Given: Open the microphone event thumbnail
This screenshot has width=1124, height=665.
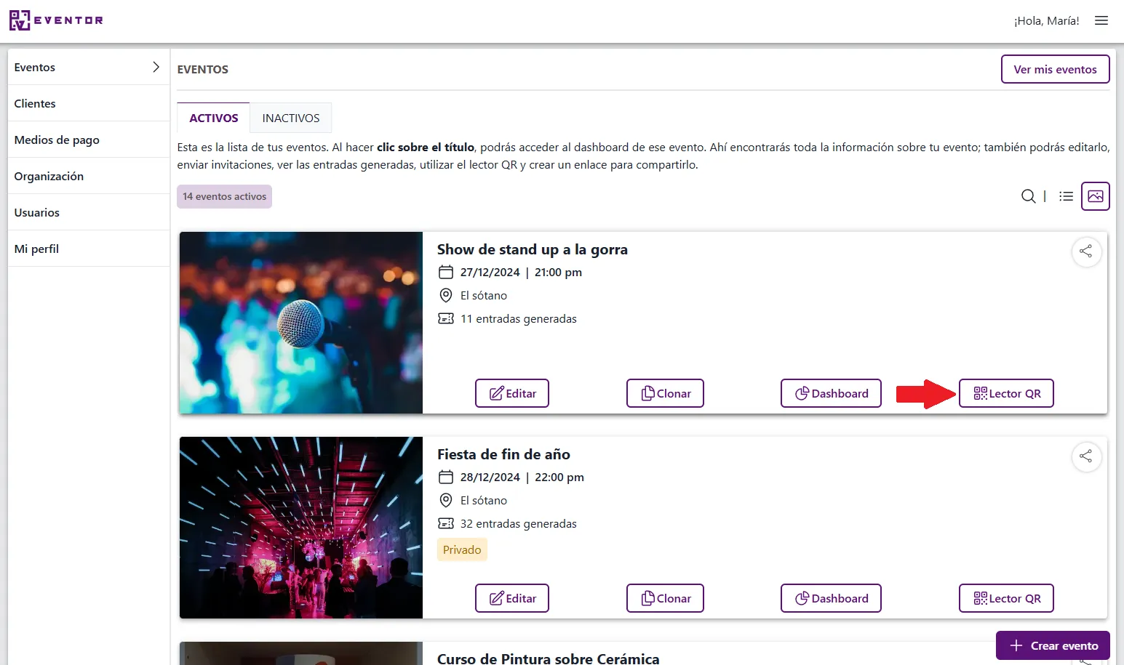Looking at the screenshot, I should click(x=301, y=323).
